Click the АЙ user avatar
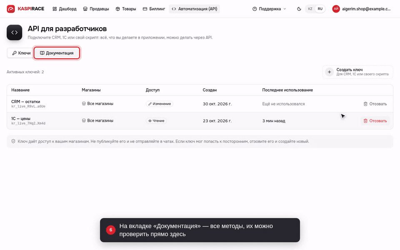 [x=336, y=9]
